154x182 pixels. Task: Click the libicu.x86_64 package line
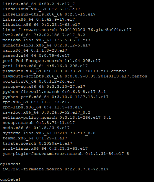39,4
